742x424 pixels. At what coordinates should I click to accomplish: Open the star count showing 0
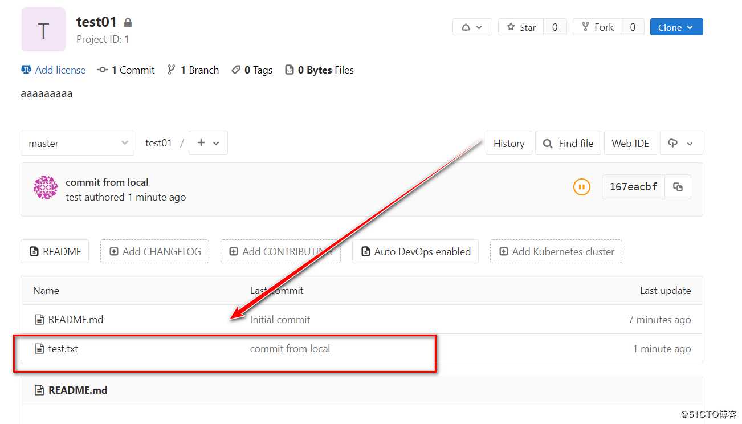[555, 27]
